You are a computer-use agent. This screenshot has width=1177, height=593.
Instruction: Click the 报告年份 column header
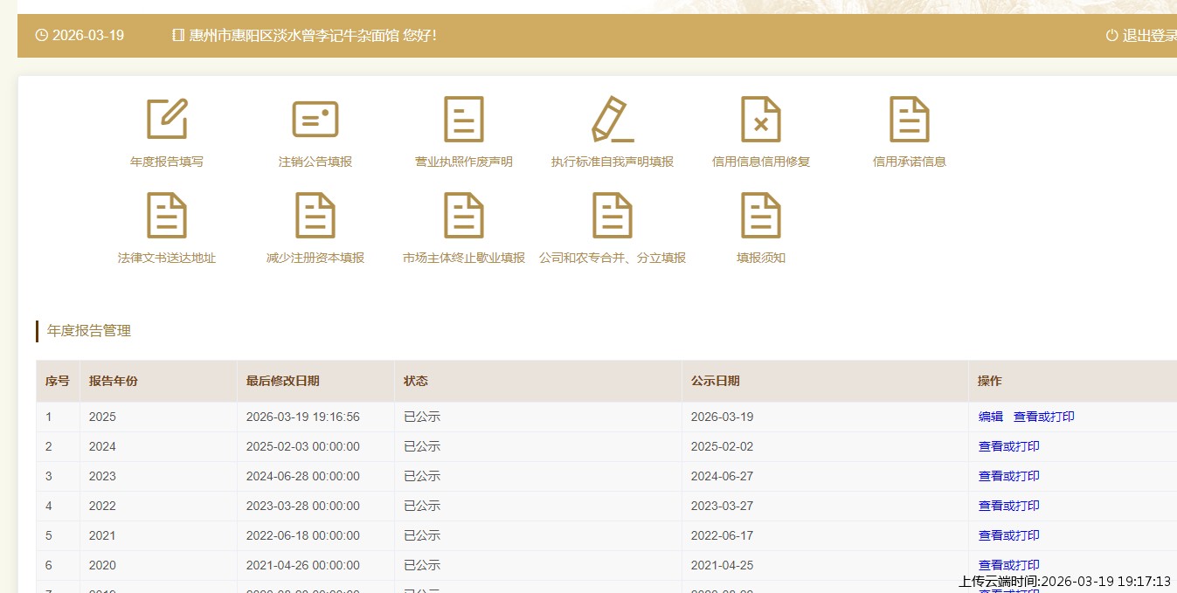pyautogui.click(x=114, y=382)
